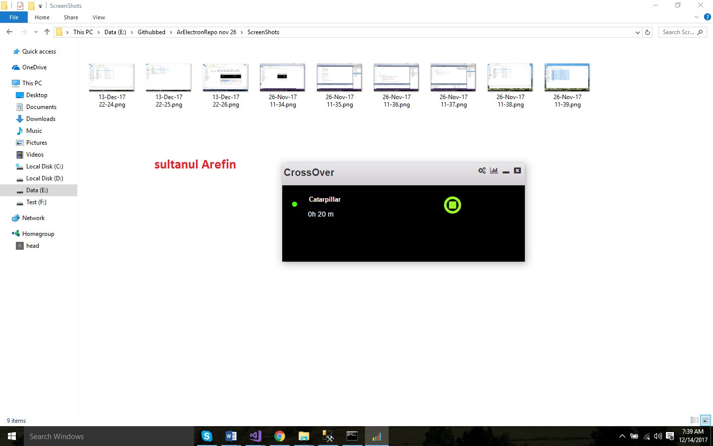The image size is (713, 446).
Task: Refresh the current folder view
Action: 647,32
